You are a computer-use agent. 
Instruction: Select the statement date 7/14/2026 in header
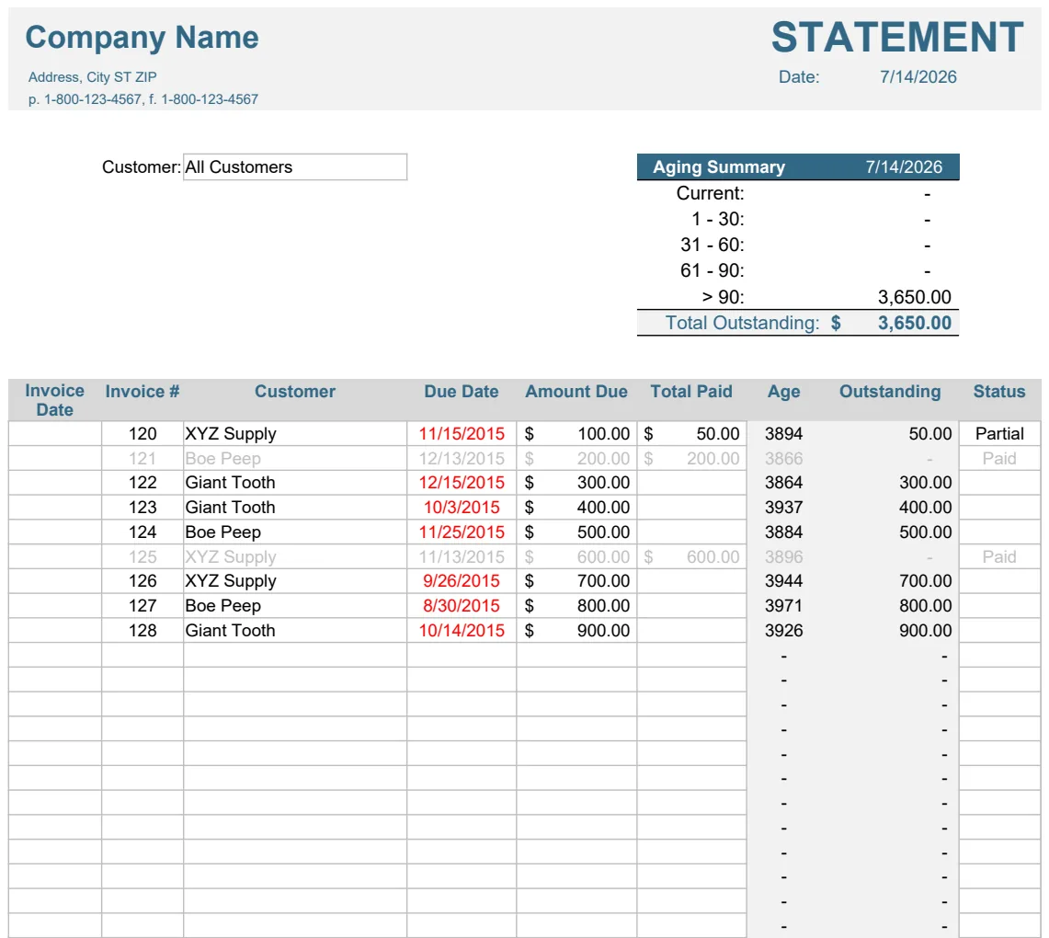click(918, 77)
